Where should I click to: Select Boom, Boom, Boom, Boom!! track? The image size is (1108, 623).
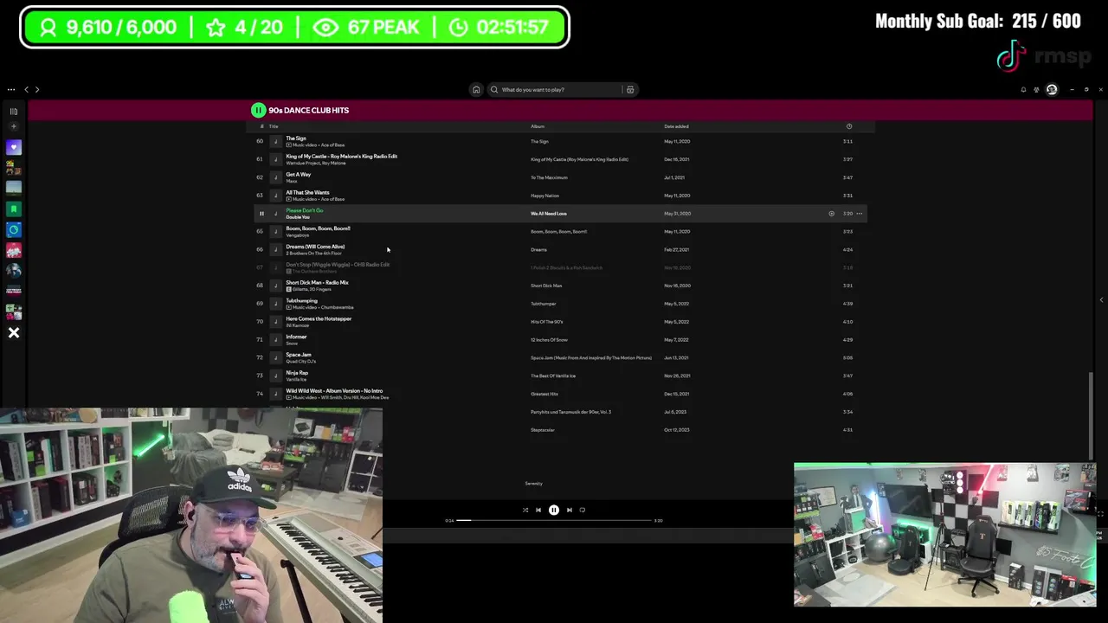coord(318,228)
